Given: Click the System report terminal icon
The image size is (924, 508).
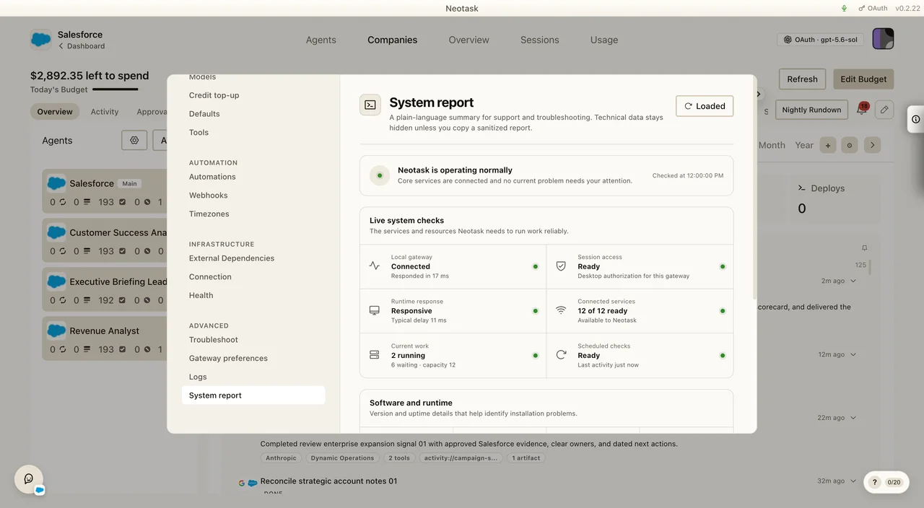Looking at the screenshot, I should tap(370, 105).
